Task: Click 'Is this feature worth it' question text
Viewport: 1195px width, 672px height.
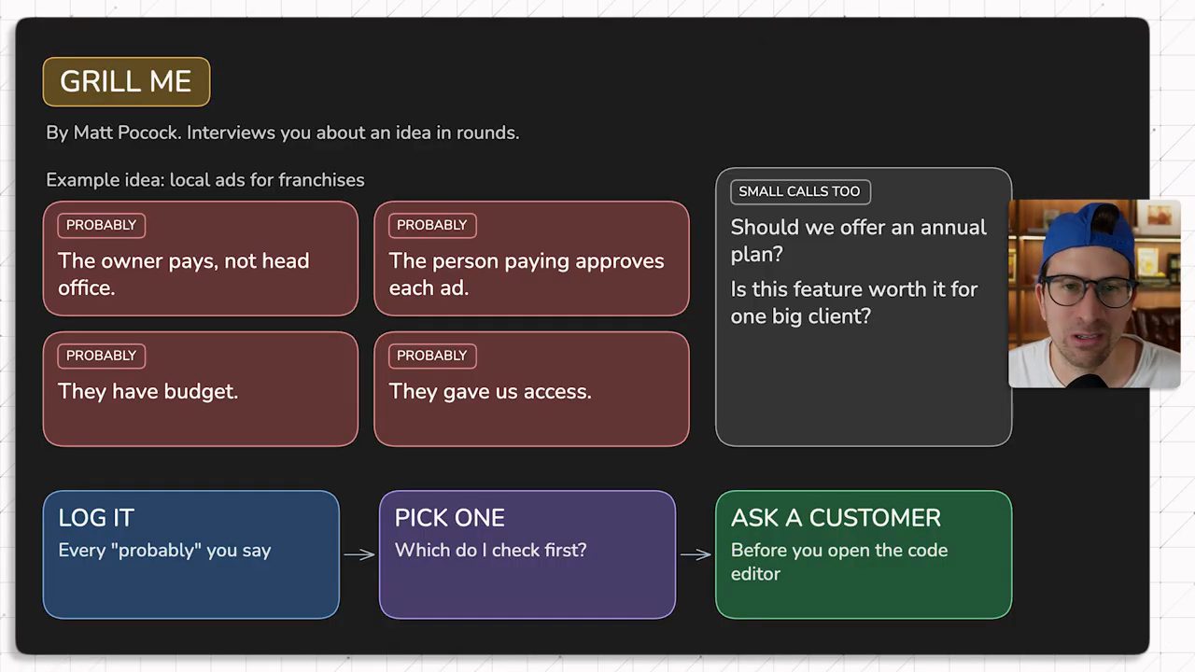Action: (x=853, y=302)
